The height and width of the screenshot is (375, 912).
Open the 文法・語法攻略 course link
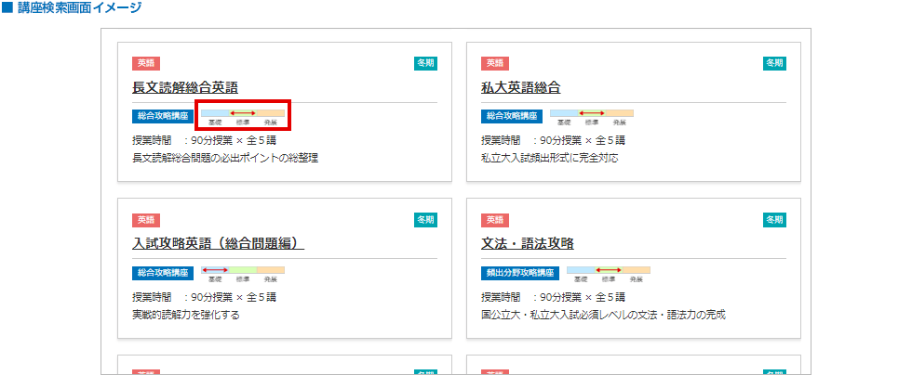click(x=527, y=244)
